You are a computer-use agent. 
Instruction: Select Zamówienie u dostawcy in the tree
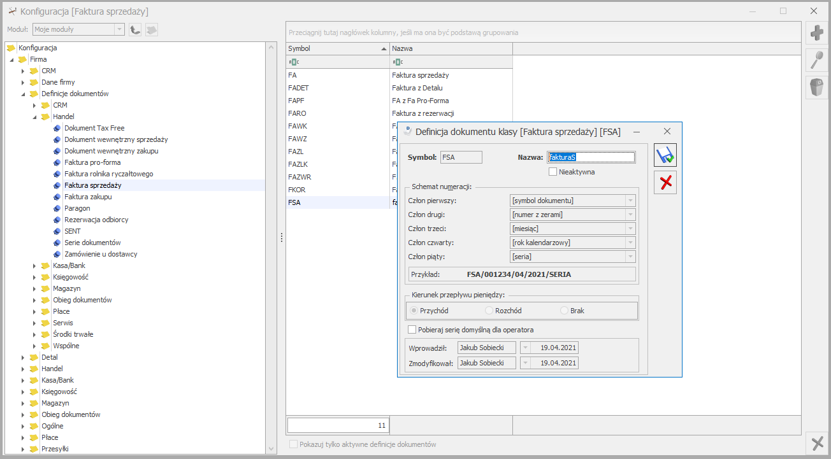(x=101, y=254)
